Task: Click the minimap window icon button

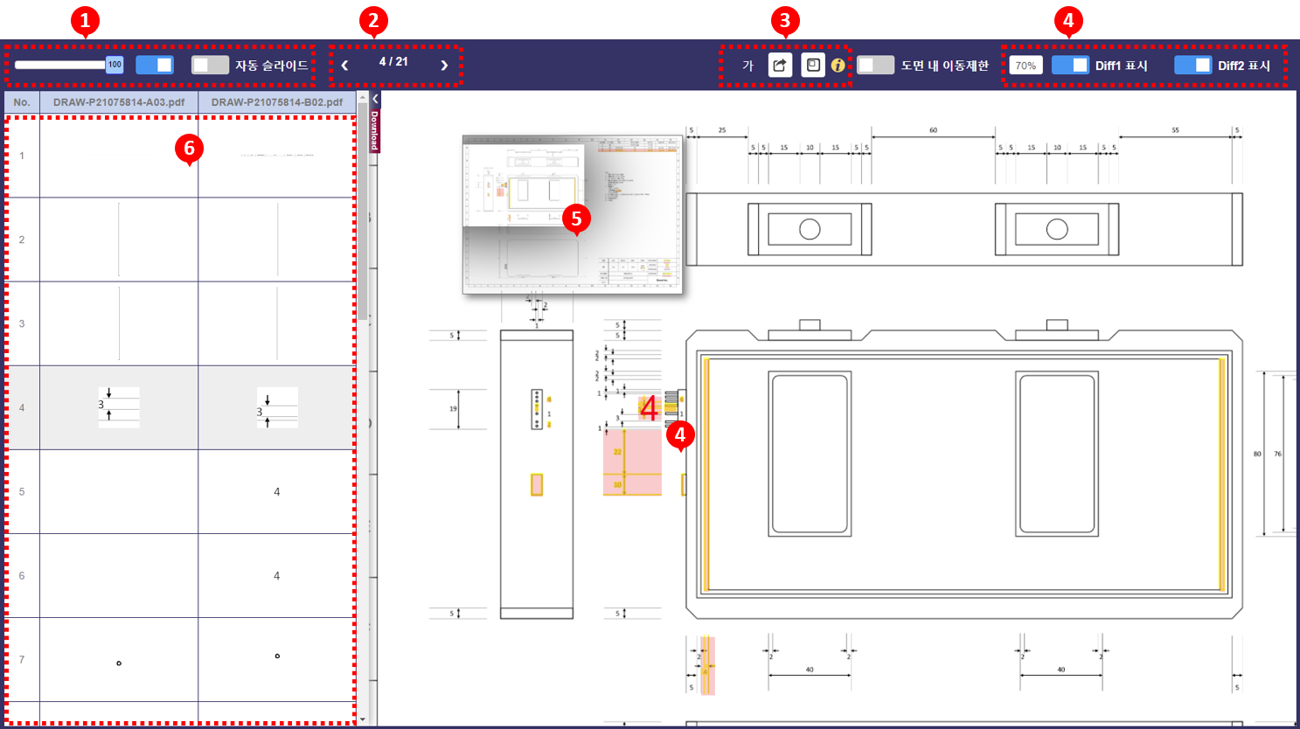Action: pos(813,65)
